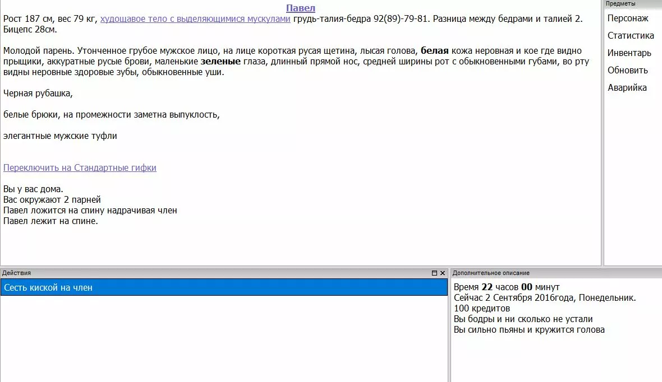Select the highlighted action in Действия list

point(224,287)
